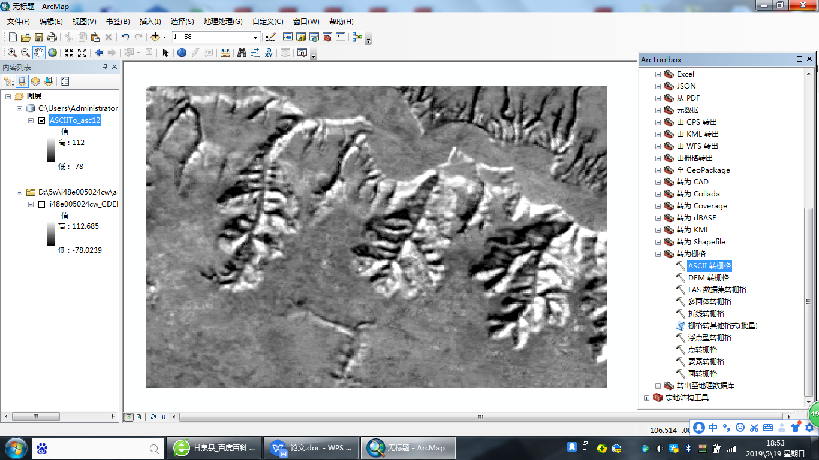Switch to layout view at map bottom
The height and width of the screenshot is (460, 819).
[x=138, y=417]
